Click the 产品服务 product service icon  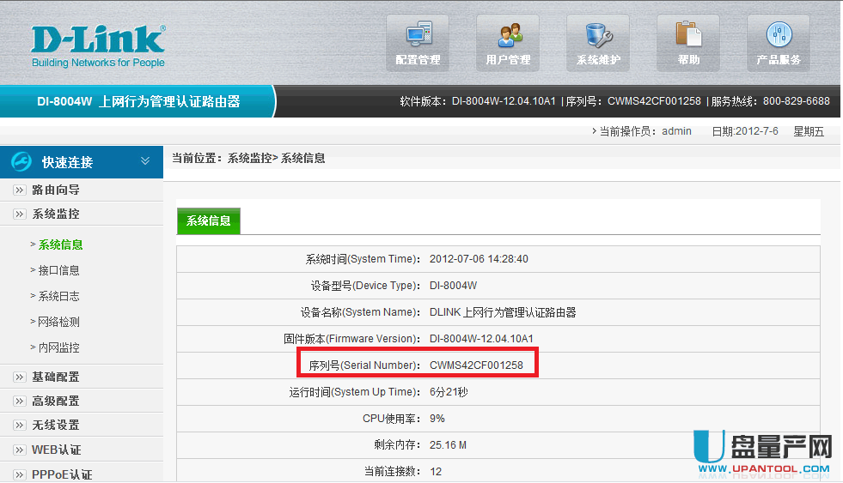point(779,36)
